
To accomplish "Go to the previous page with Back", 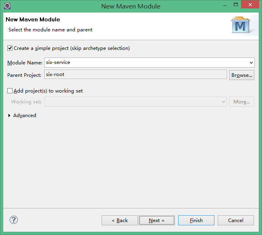I will pos(120,221).
